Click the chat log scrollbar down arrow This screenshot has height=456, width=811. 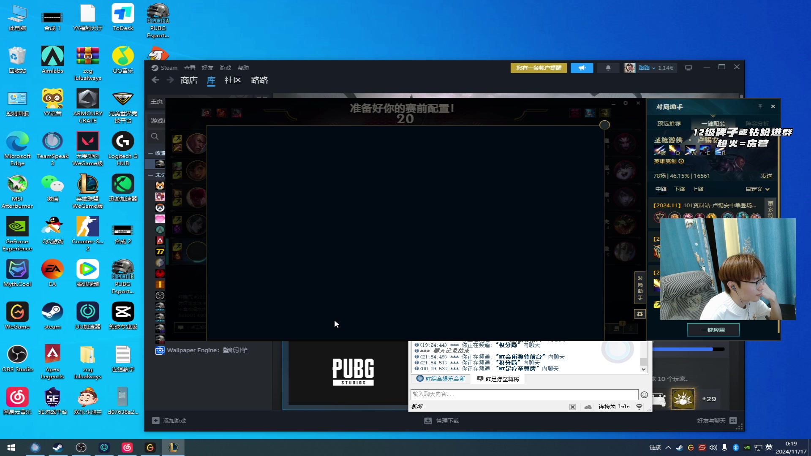[644, 369]
